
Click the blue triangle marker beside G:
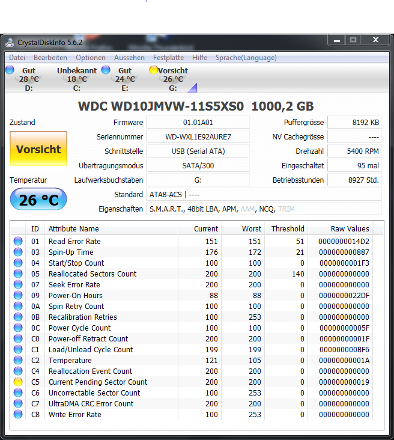[193, 88]
